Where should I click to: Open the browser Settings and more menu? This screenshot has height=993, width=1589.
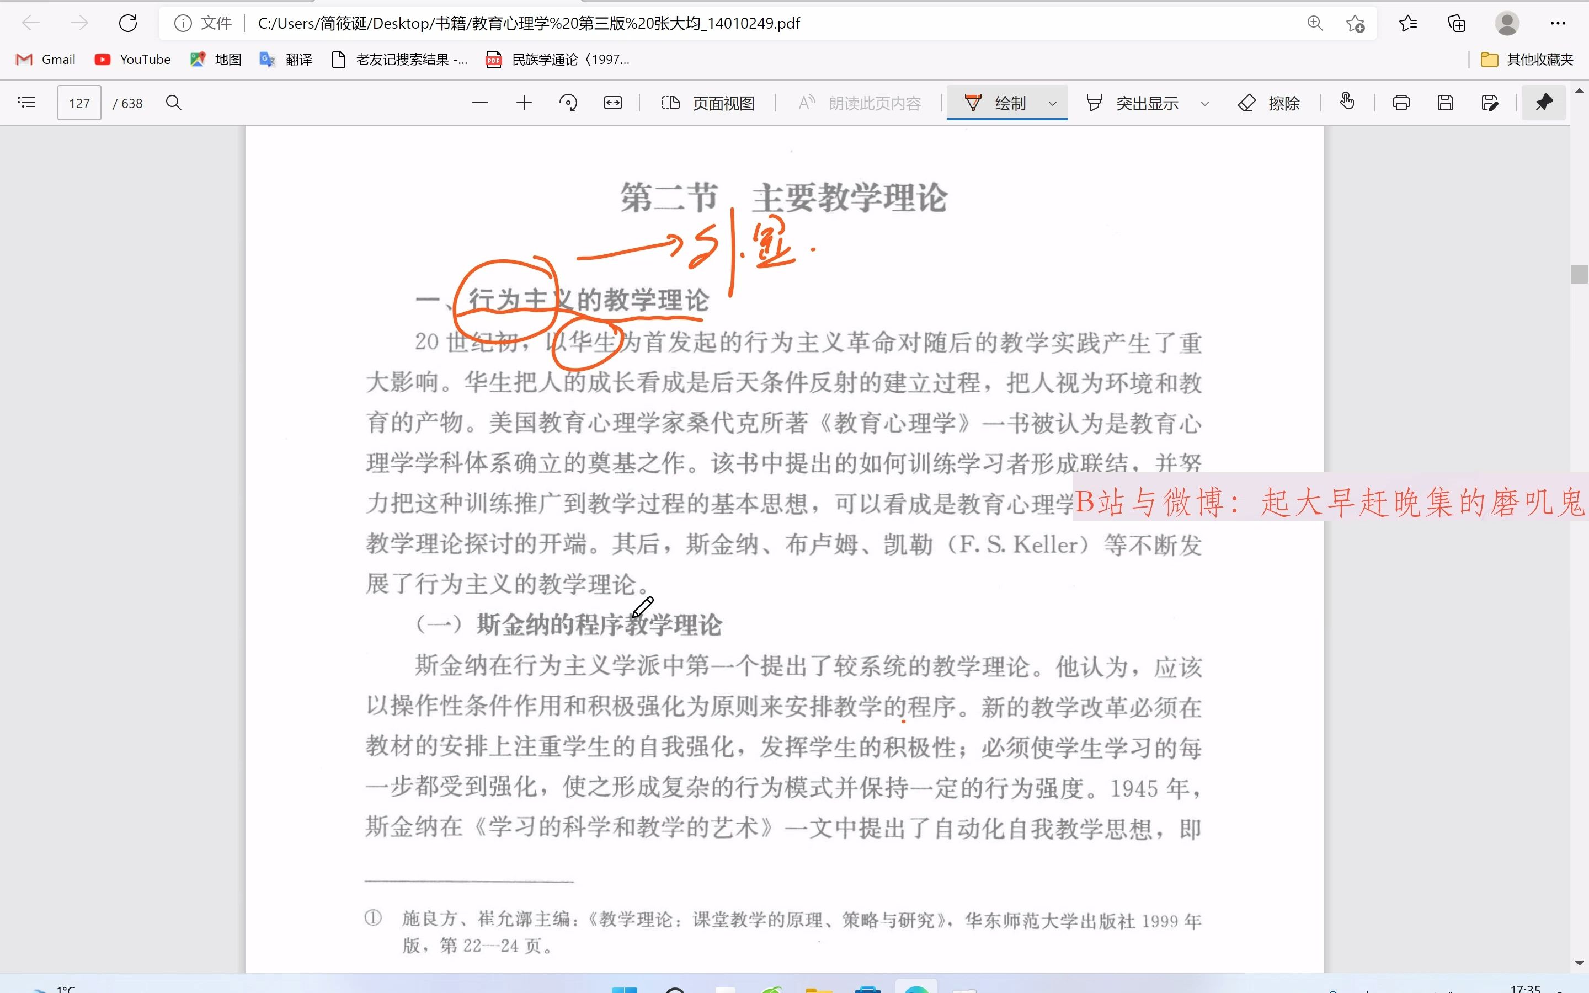click(x=1558, y=24)
